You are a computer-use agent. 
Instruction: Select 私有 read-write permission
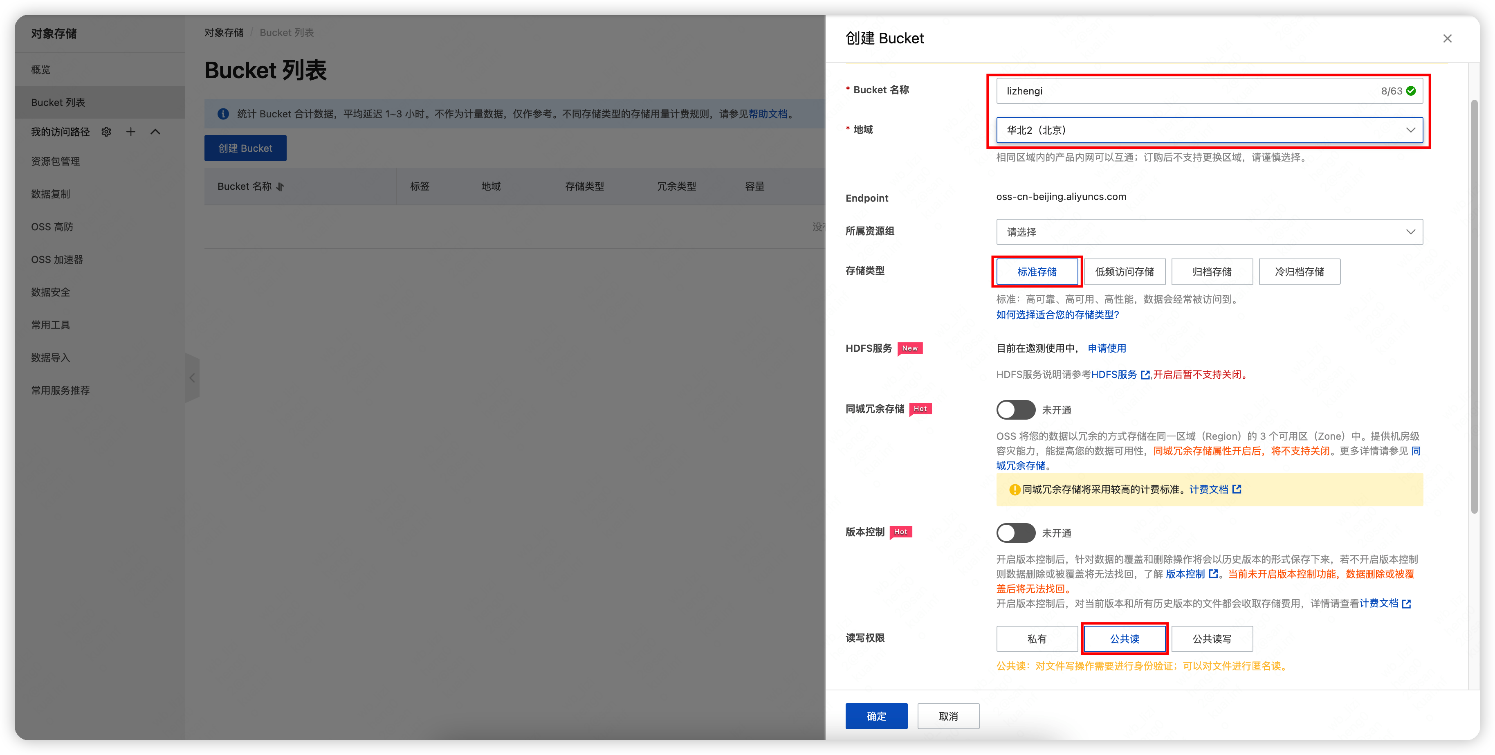pos(1037,638)
